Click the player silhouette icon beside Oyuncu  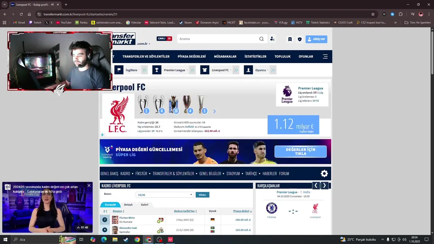pos(248,70)
